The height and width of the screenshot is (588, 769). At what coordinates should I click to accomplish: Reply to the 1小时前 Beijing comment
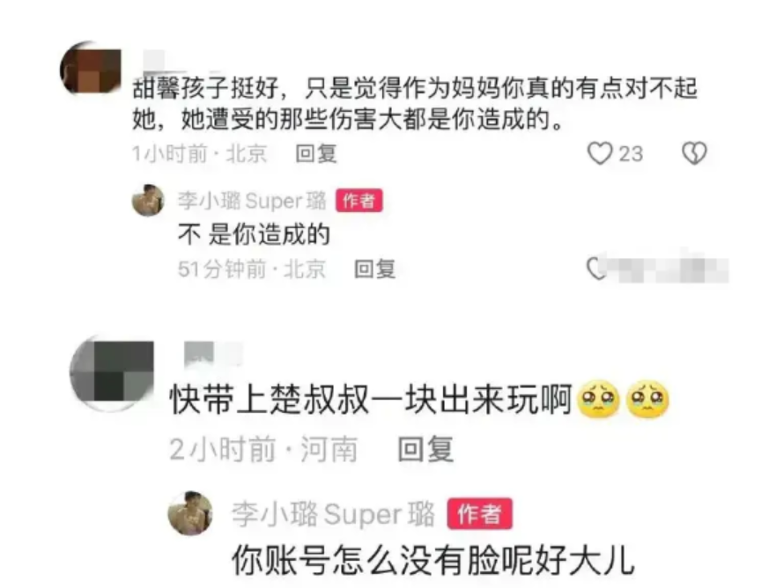tap(316, 154)
